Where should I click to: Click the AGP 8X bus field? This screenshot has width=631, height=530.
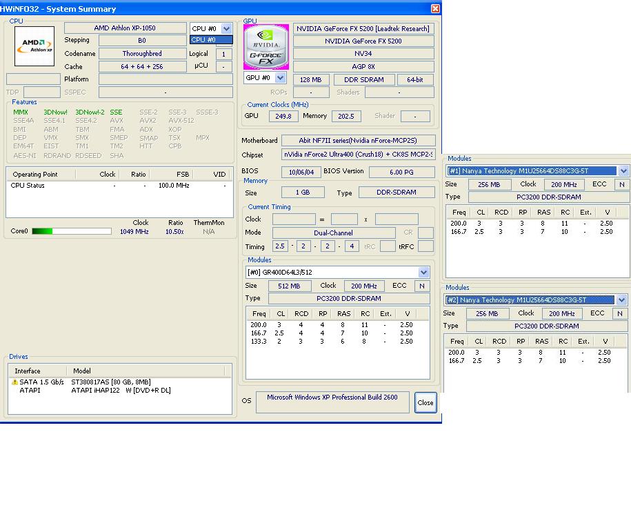363,66
